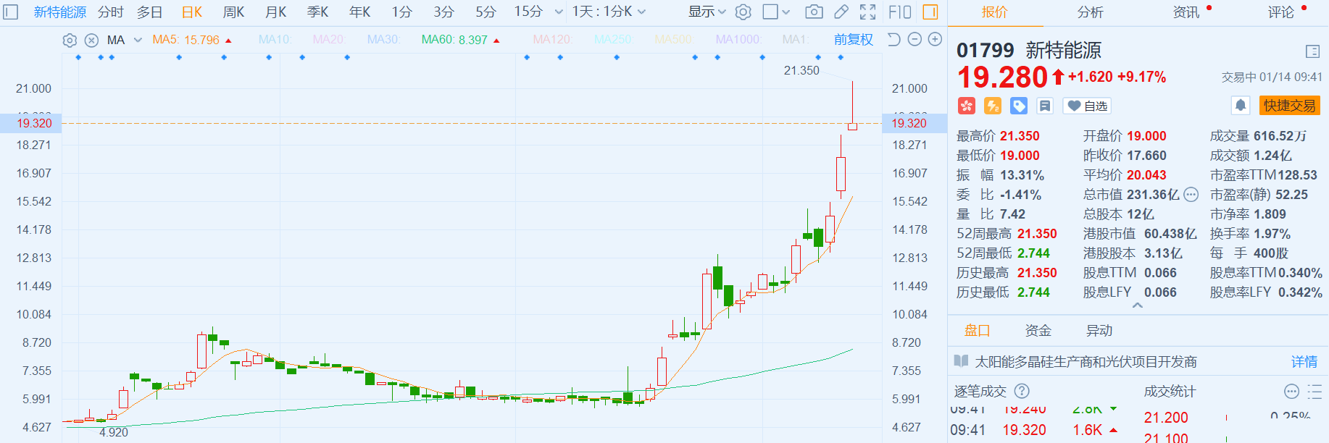
Task: Open the 详情 details link
Action: pyautogui.click(x=1304, y=361)
